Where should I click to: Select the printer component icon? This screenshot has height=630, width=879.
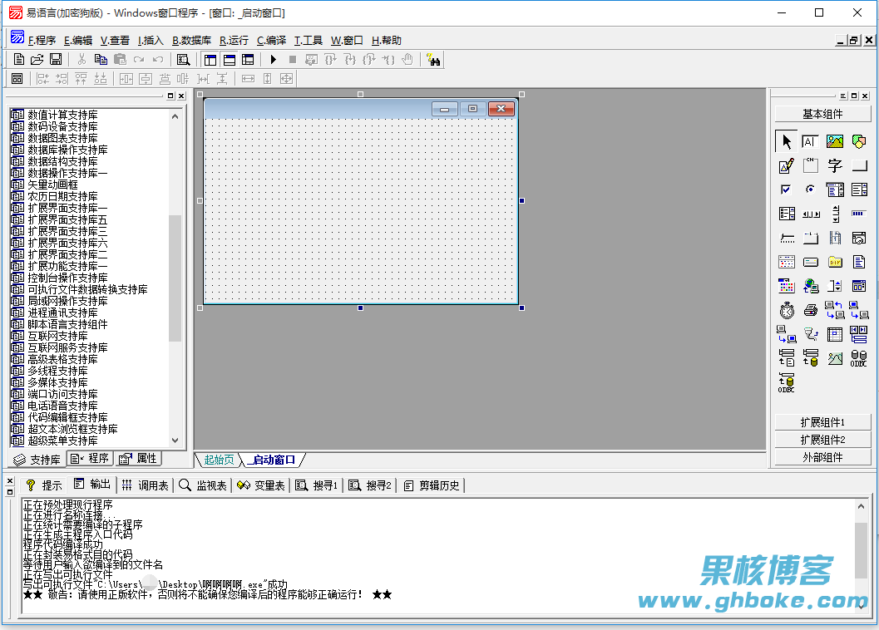pyautogui.click(x=811, y=311)
